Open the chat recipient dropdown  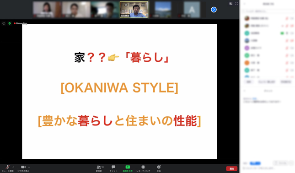255,163
